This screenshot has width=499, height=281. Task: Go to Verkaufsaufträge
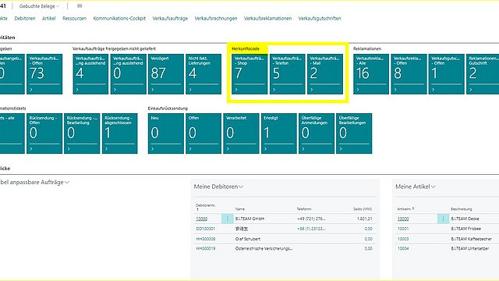[170, 19]
